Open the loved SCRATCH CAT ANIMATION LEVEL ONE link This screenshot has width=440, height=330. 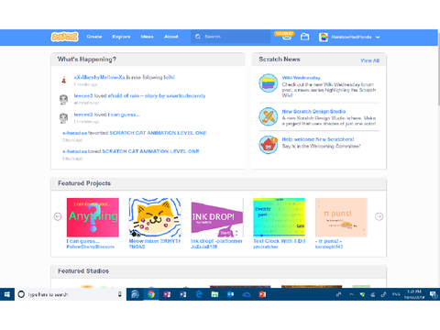point(150,151)
